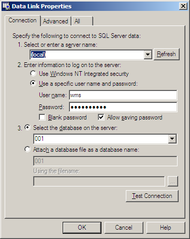Open Help for this dialog
Screen dimensions: 190x239
(x=166, y=228)
